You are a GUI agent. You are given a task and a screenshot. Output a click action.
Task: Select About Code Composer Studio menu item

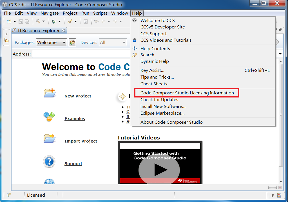tap(203, 123)
